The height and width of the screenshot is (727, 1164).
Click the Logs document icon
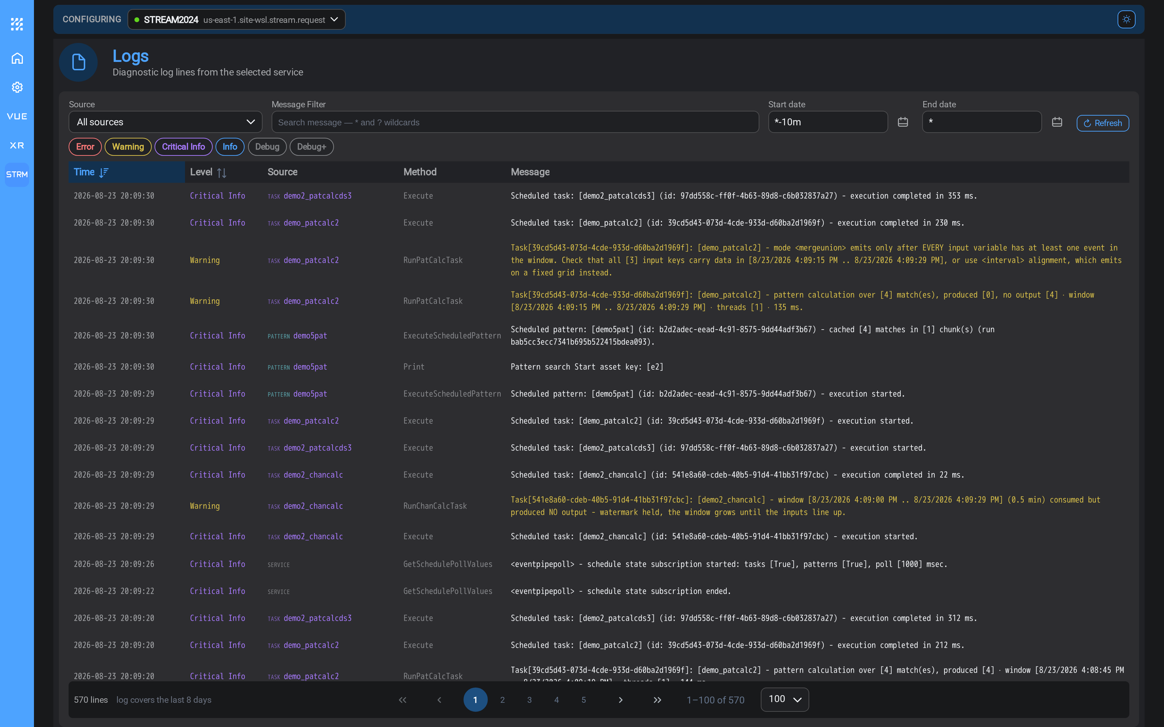click(78, 63)
